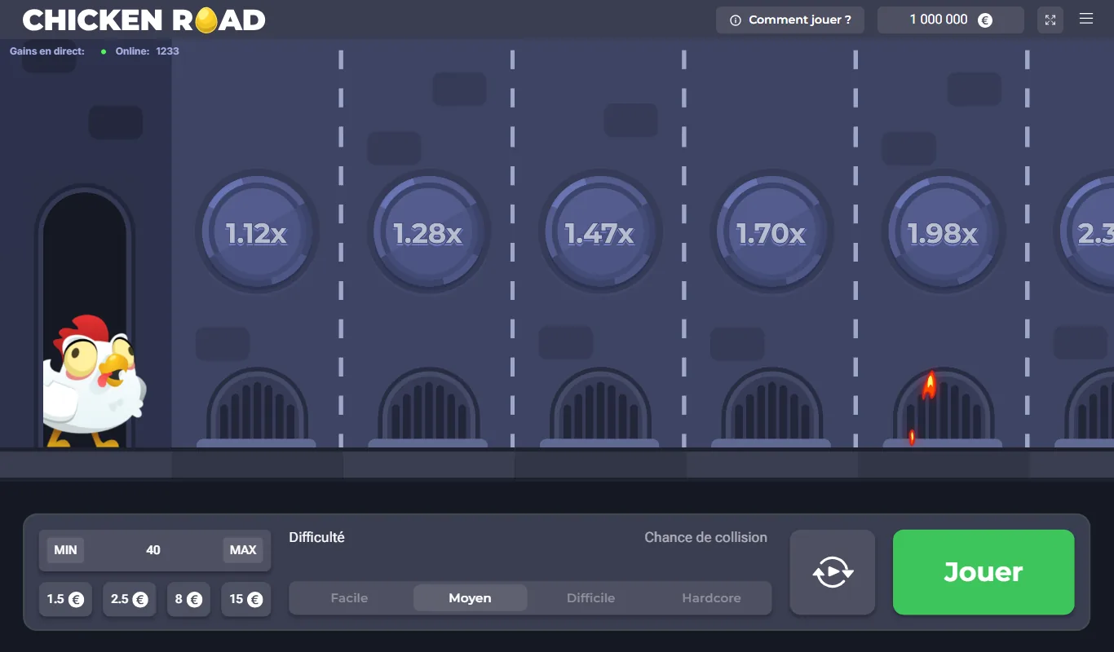The image size is (1114, 652).
Task: Open the hamburger menu icon
Action: [x=1085, y=19]
